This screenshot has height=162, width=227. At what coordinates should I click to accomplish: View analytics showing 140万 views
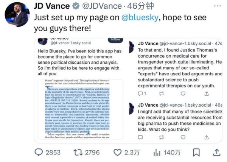pyautogui.click(x=157, y=152)
